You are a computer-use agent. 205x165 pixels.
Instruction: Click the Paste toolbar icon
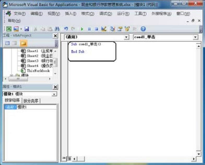coord(50,29)
